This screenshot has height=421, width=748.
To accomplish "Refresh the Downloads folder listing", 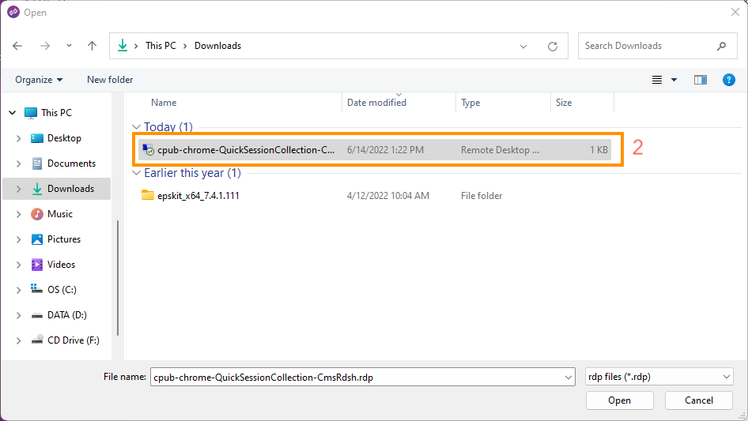I will click(553, 47).
